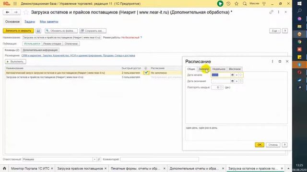
Task: Click the home icon in bottom tab bar
Action: [x=4, y=168]
